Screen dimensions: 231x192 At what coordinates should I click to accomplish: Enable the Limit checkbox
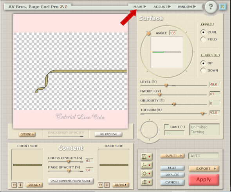point(166,127)
